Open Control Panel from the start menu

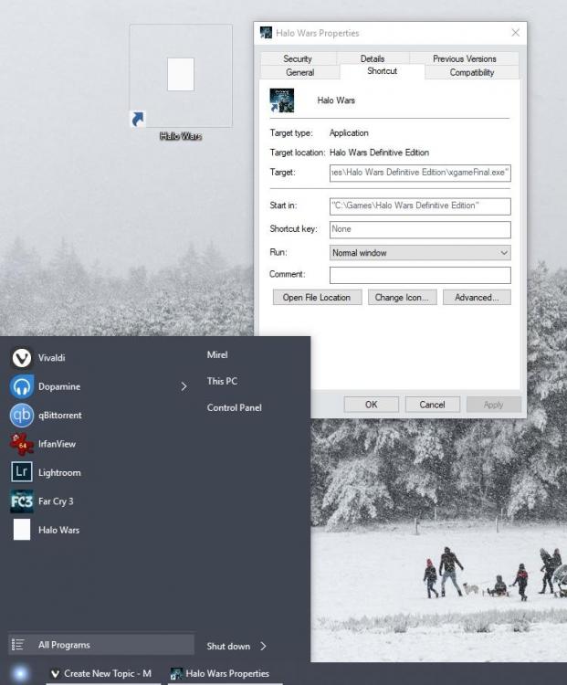(235, 407)
